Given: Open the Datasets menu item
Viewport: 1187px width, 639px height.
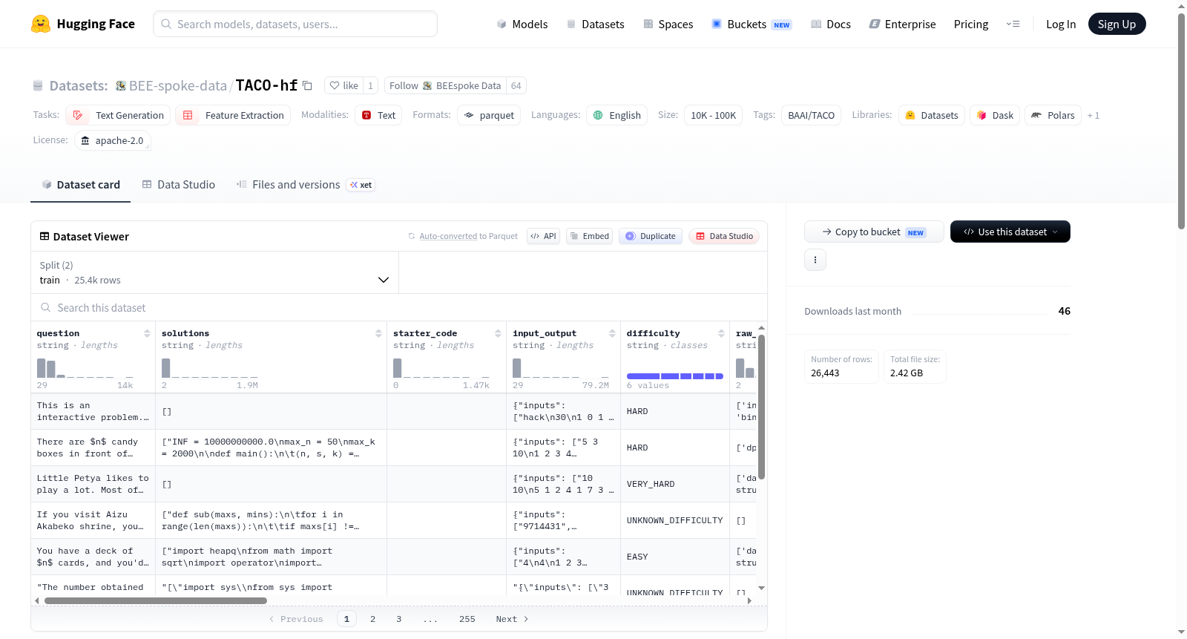Looking at the screenshot, I should [x=596, y=24].
